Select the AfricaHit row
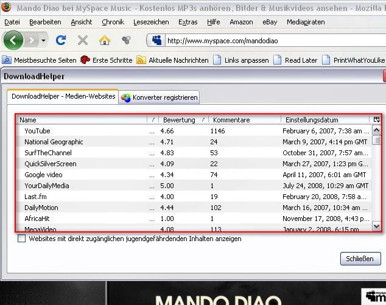 tap(194, 219)
